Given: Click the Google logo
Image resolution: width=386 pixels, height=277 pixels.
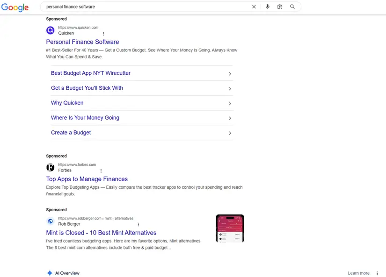Looking at the screenshot, I should click(15, 7).
